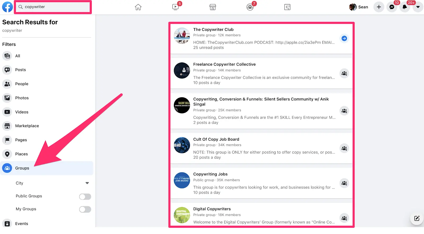
Task: Open Messenger chats icon
Action: (x=392, y=7)
